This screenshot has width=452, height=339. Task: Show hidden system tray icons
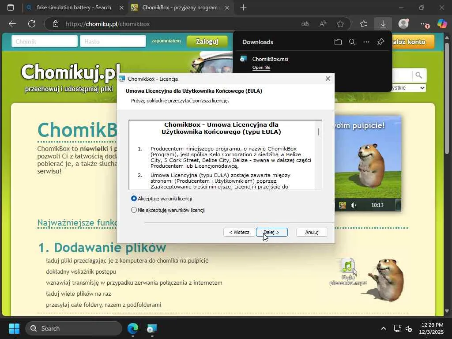384,328
